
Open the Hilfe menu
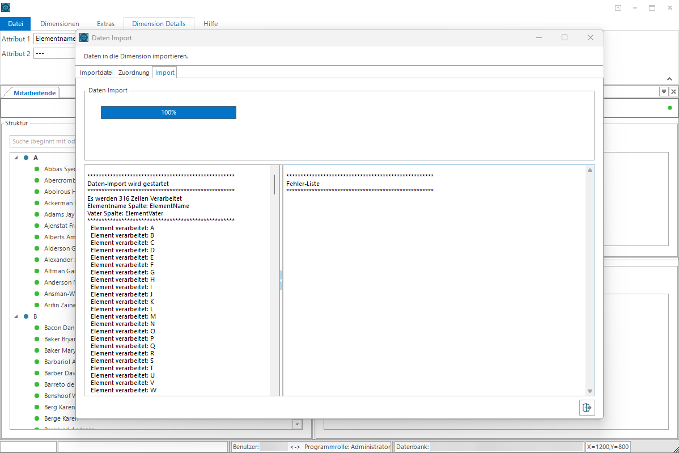point(210,24)
